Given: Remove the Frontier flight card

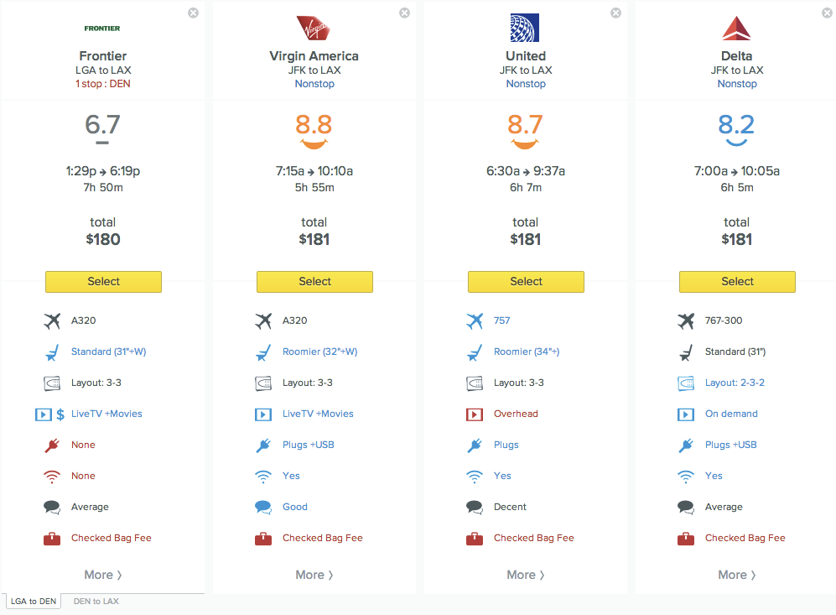Looking at the screenshot, I should tap(194, 13).
